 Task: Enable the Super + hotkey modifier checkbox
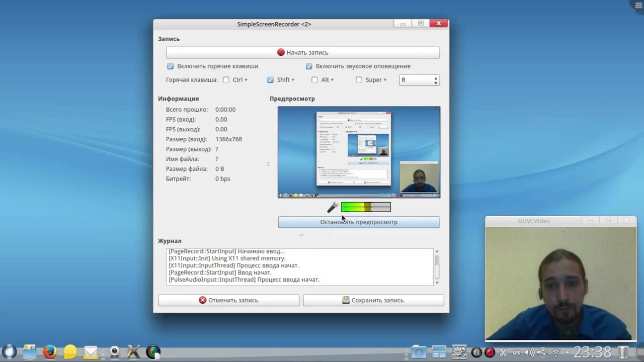359,79
